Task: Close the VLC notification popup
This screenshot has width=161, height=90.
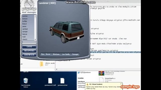Action: click(121, 84)
